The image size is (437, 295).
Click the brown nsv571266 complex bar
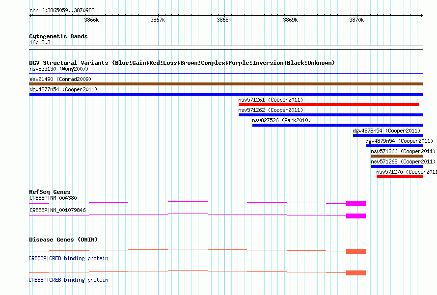pos(397,156)
